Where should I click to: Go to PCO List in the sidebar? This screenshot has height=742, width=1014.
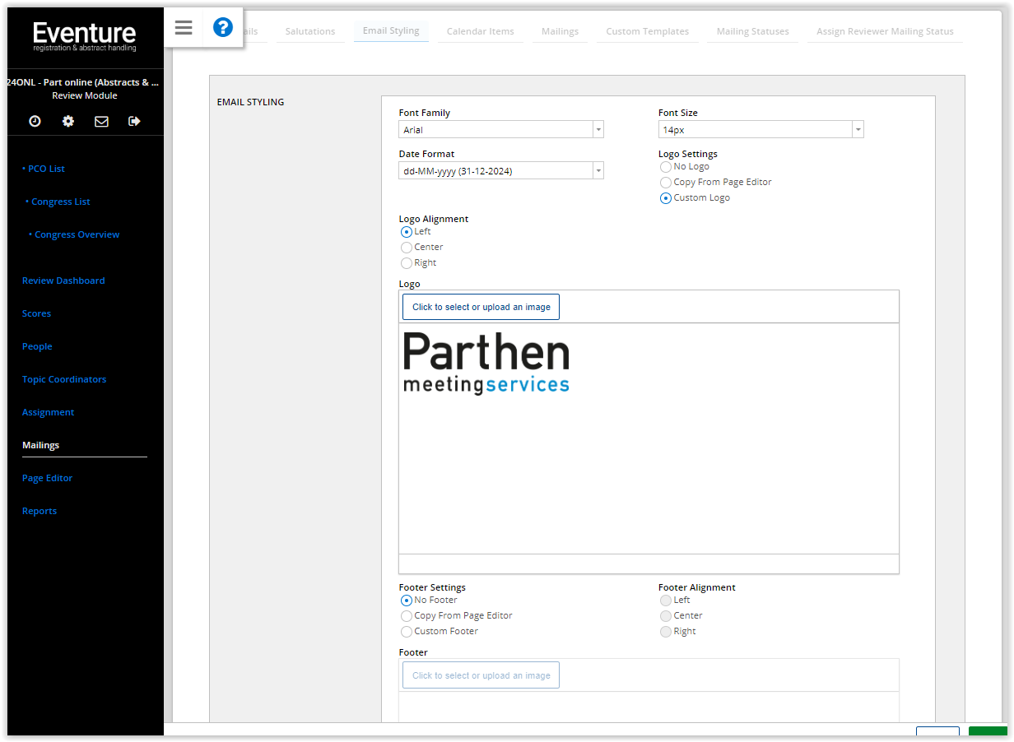click(x=46, y=169)
